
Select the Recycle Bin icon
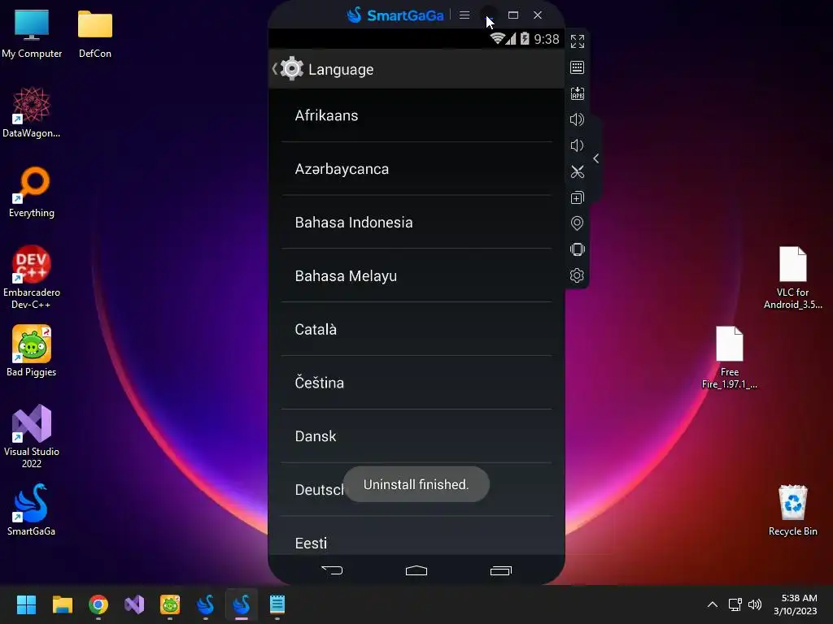pos(792,510)
